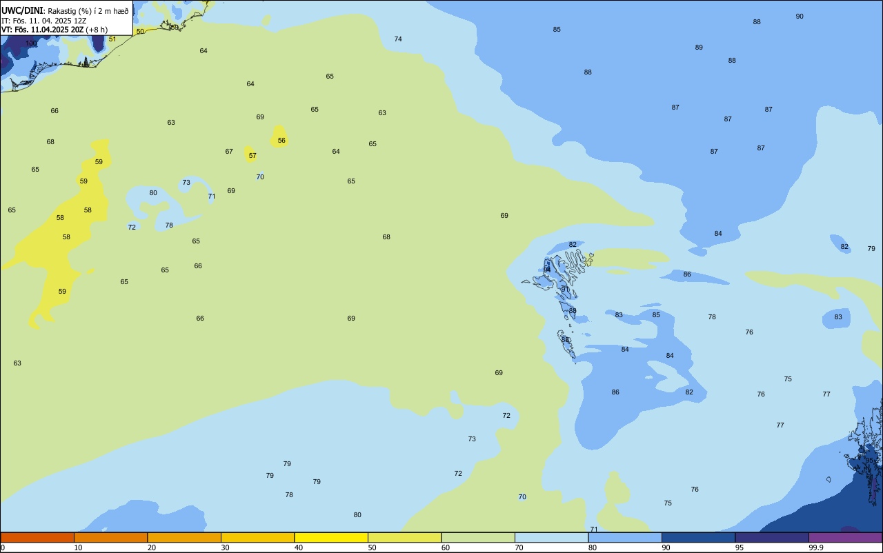Select the 56 value inside yellow patch
The height and width of the screenshot is (553, 883).
281,141
